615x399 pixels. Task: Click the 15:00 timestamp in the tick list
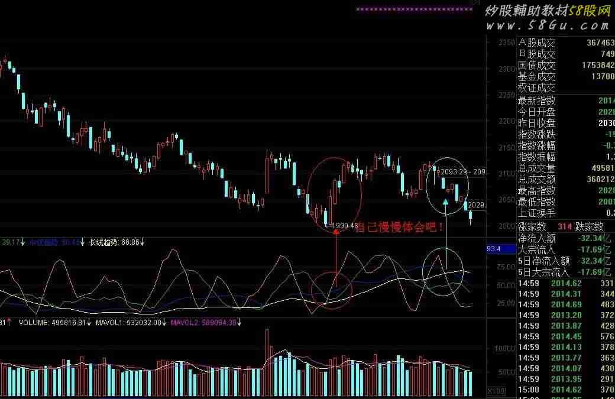tap(529, 390)
